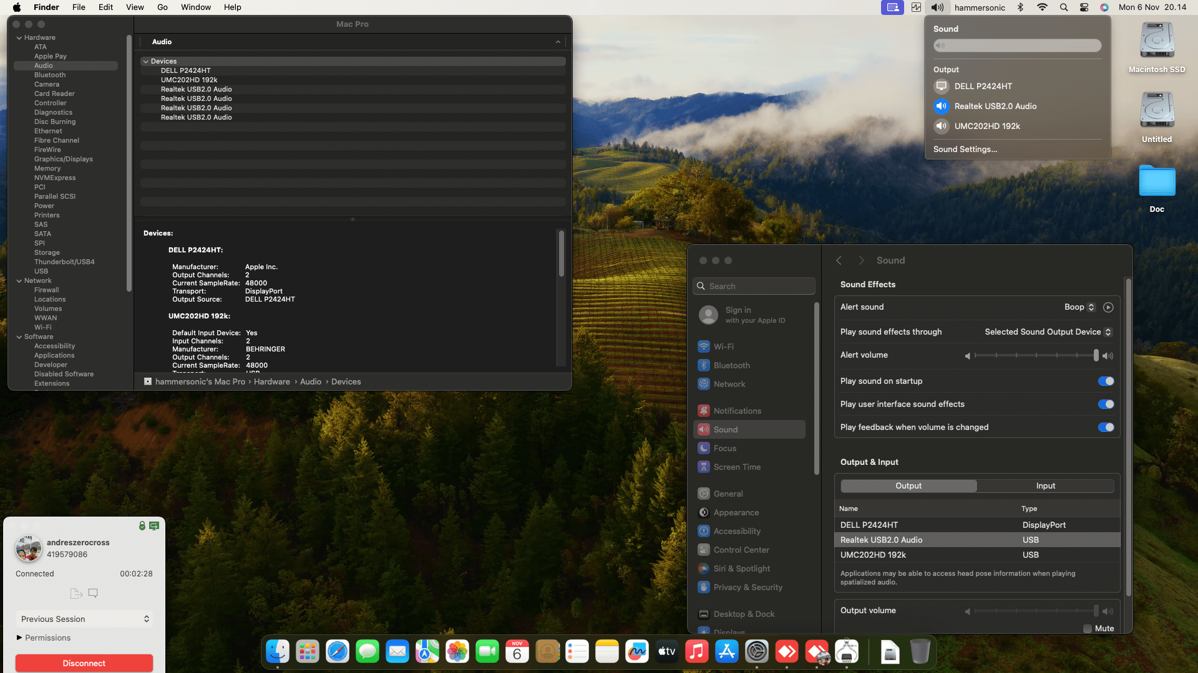The width and height of the screenshot is (1198, 673).
Task: Open Notifications in System Settings sidebar
Action: pyautogui.click(x=749, y=411)
